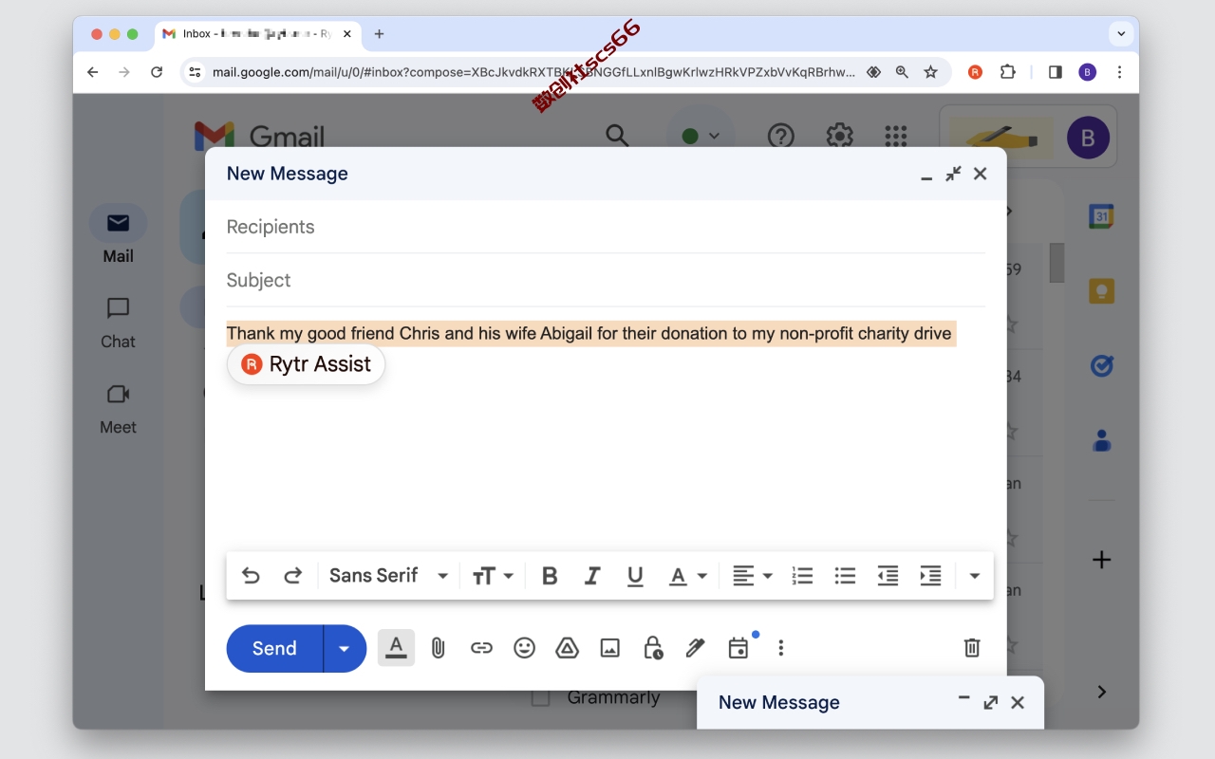Open Sans Serif font dropdown
The width and height of the screenshot is (1215, 759).
coord(389,575)
